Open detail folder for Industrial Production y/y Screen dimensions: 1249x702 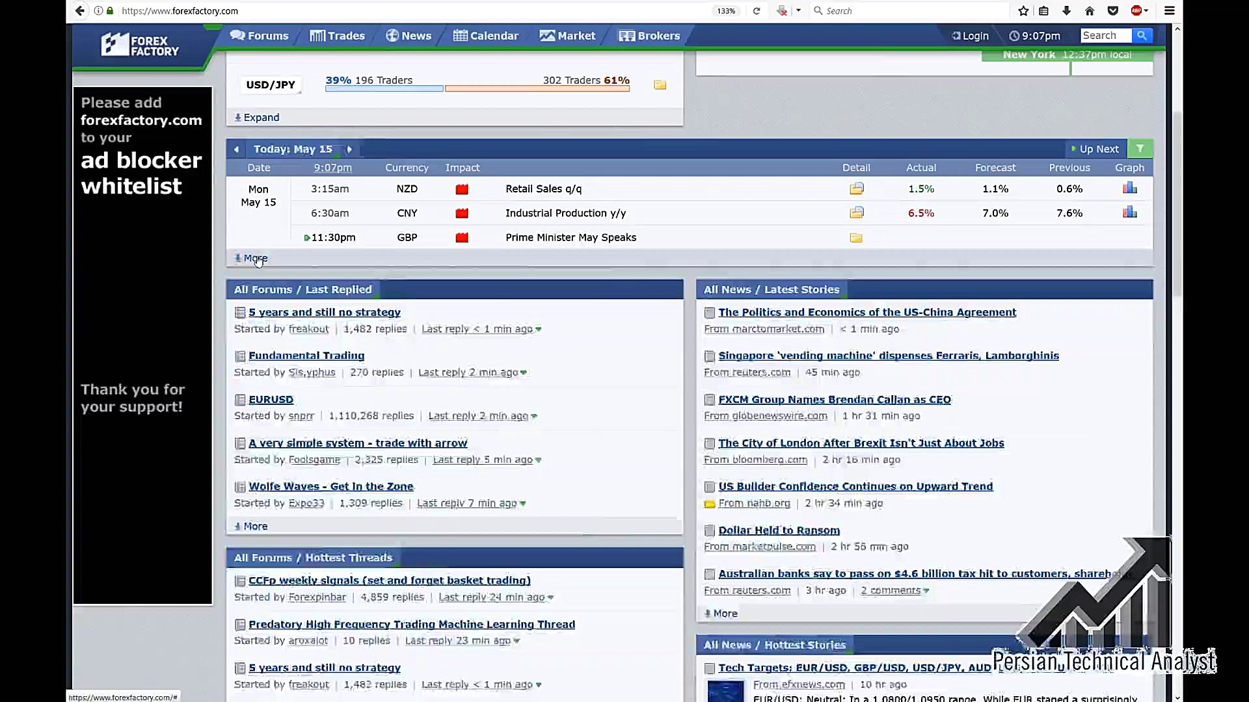(856, 213)
